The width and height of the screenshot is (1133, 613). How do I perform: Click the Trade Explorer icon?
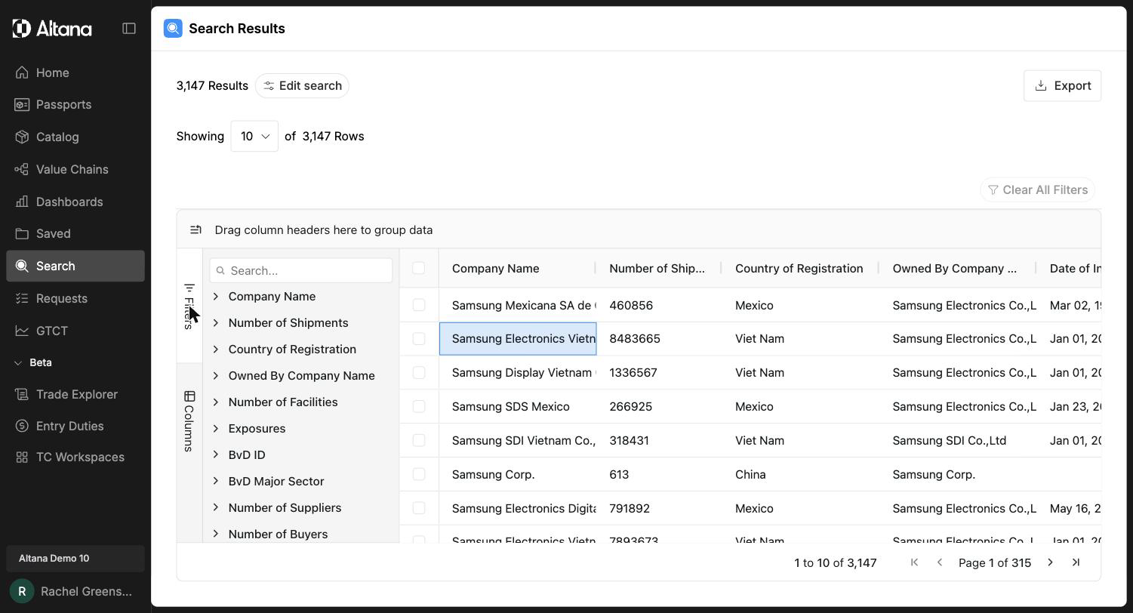(x=22, y=394)
